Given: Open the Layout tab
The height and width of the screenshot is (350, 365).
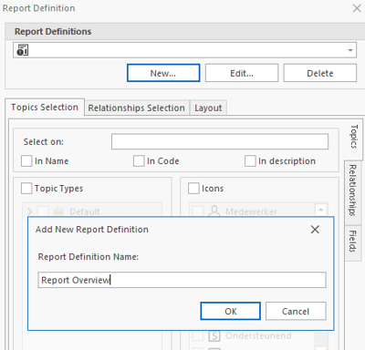Looking at the screenshot, I should [208, 108].
